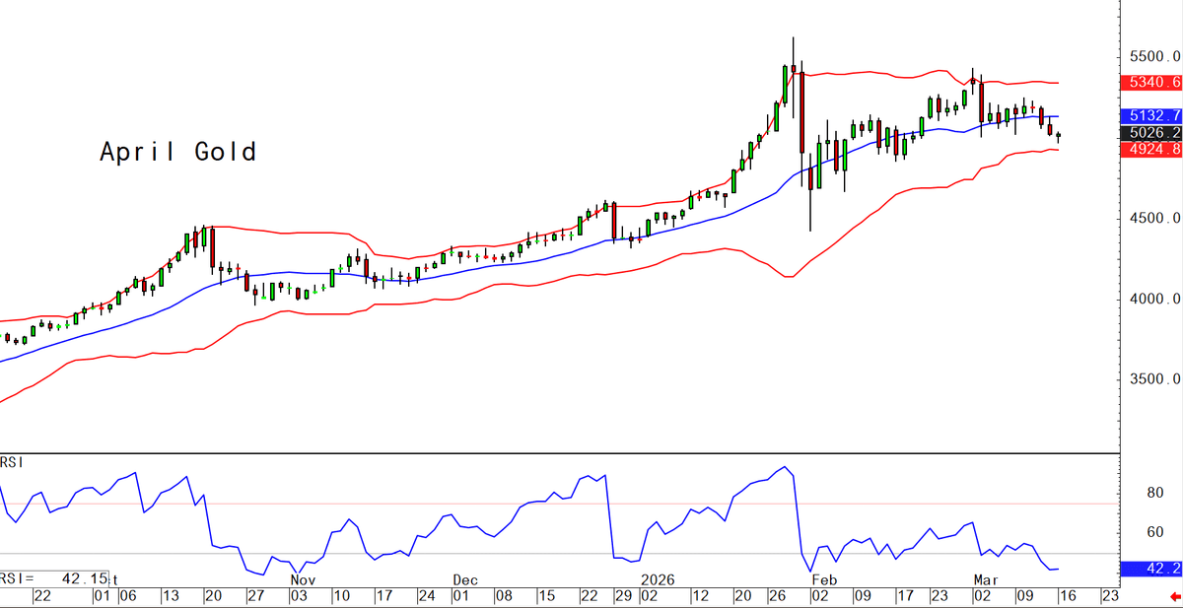Select the 10 date tick label
This screenshot has width=1183, height=608.
point(343,597)
